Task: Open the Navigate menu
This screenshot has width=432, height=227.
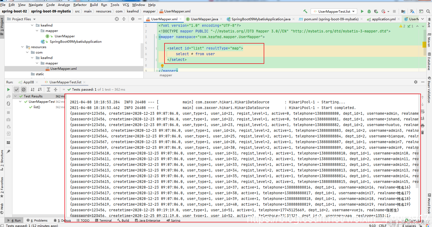Action: (36, 5)
